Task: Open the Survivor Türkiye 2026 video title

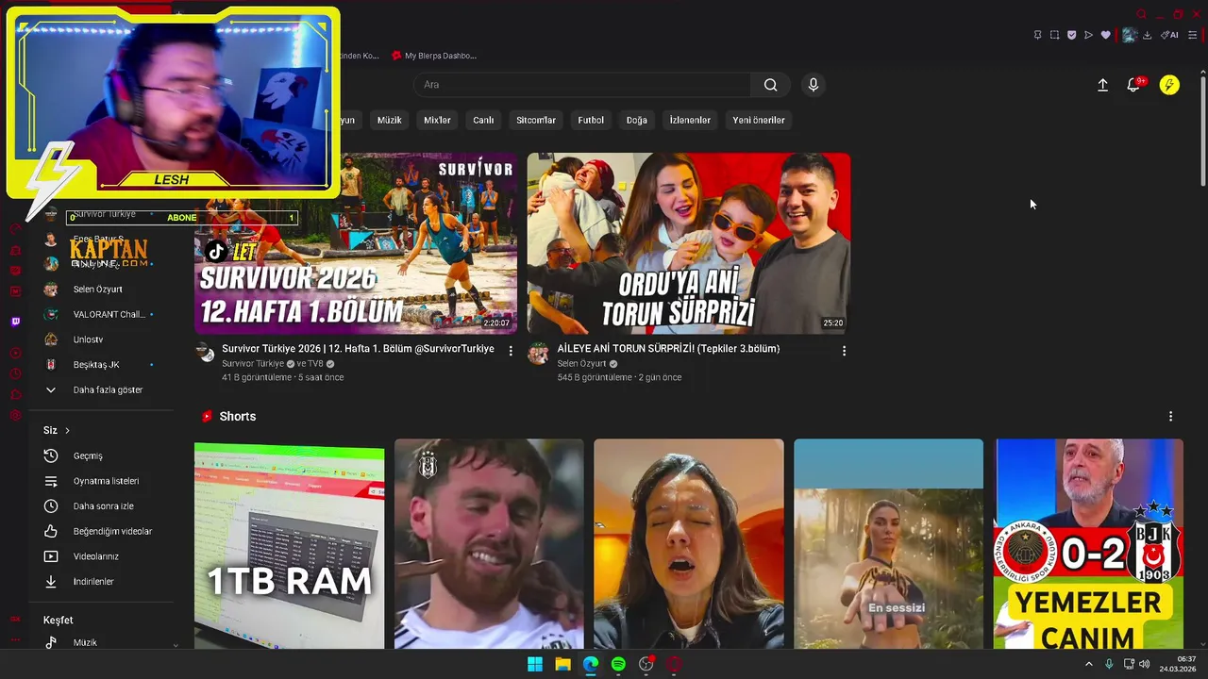Action: tap(358, 349)
